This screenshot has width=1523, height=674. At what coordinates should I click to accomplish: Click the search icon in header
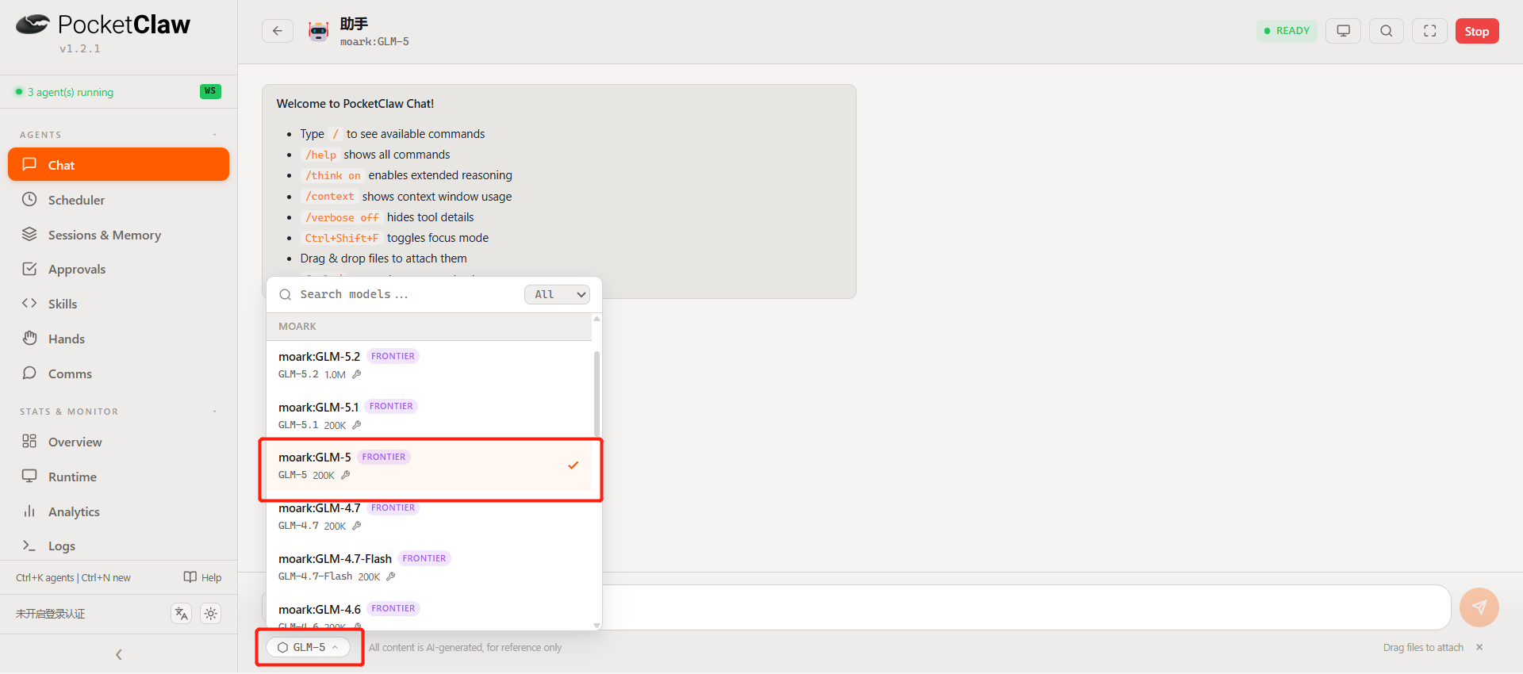click(1387, 31)
